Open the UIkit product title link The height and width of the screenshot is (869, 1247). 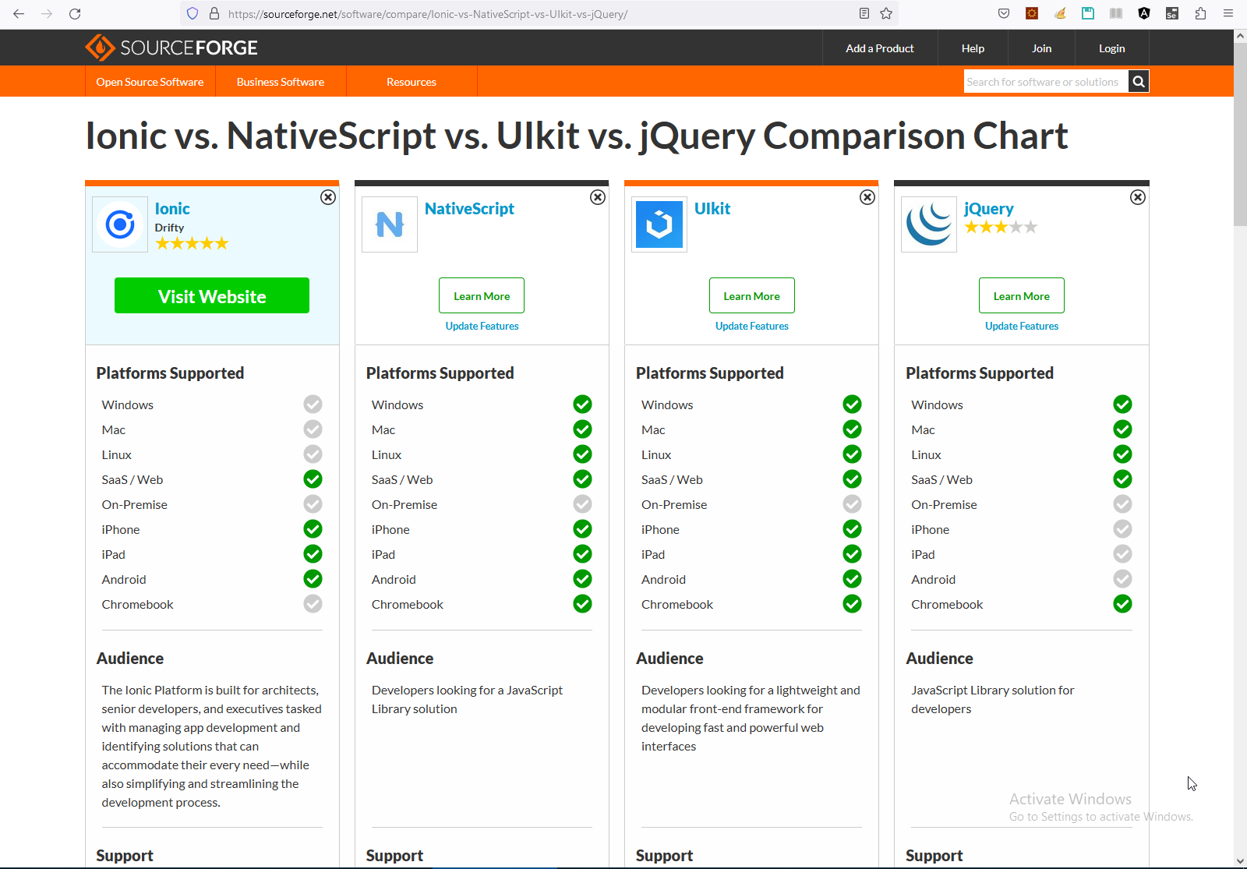click(x=712, y=208)
